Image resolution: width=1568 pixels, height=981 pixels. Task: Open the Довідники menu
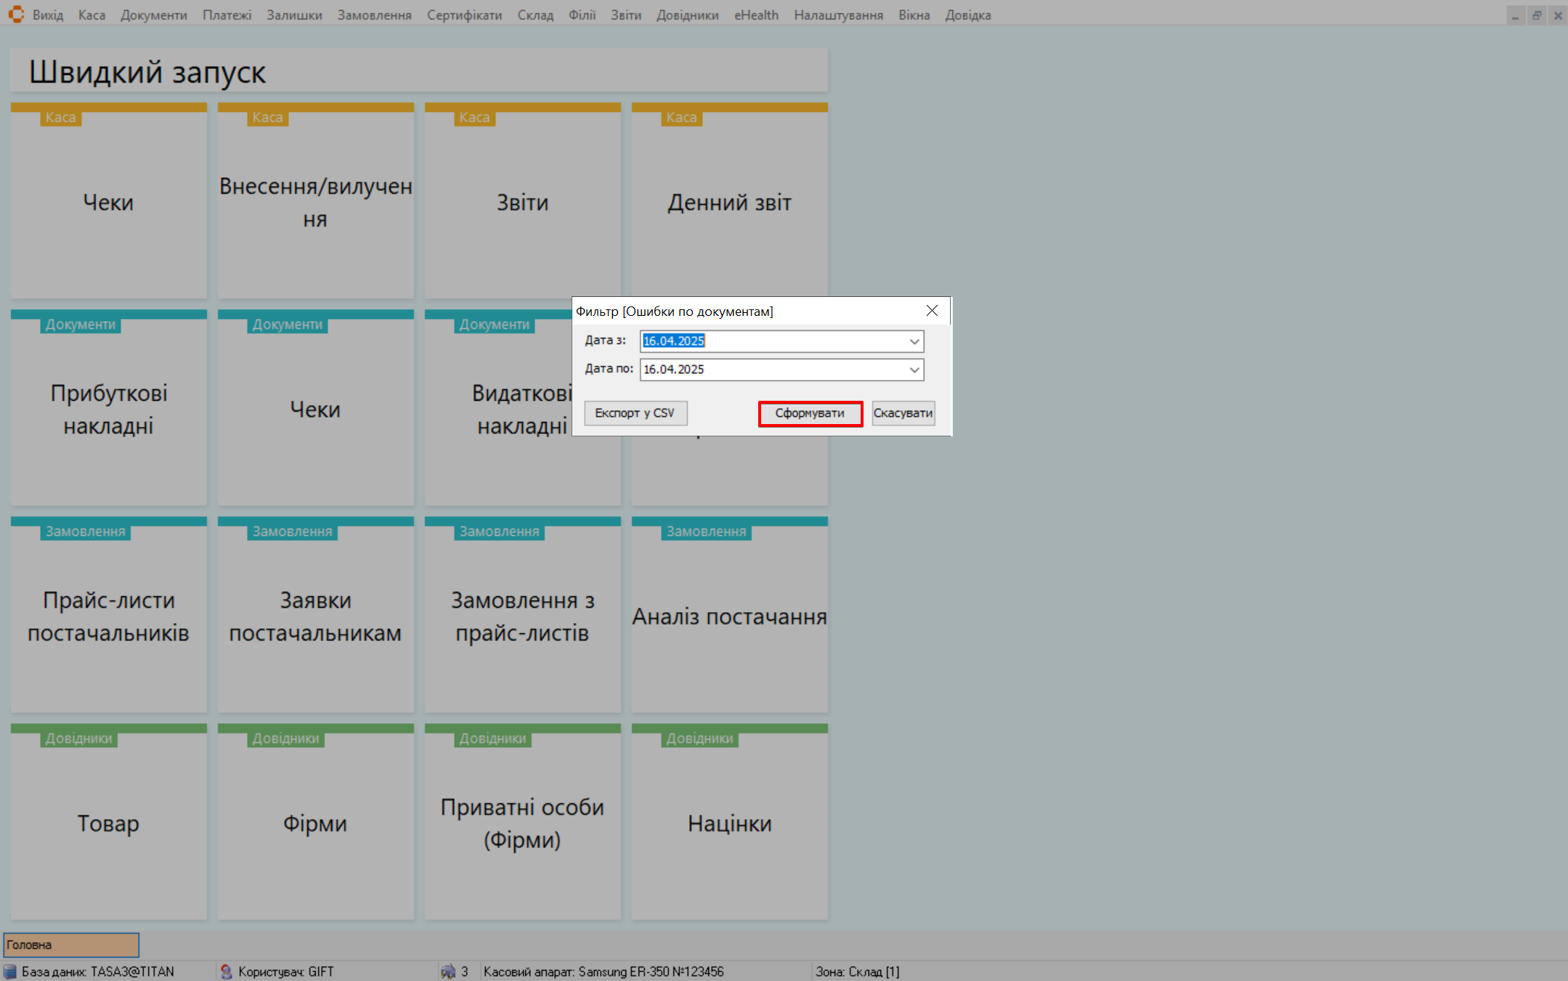[687, 15]
